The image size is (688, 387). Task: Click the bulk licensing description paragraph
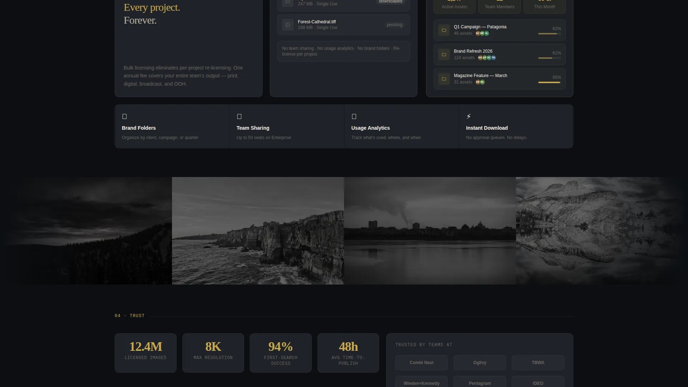tap(183, 76)
